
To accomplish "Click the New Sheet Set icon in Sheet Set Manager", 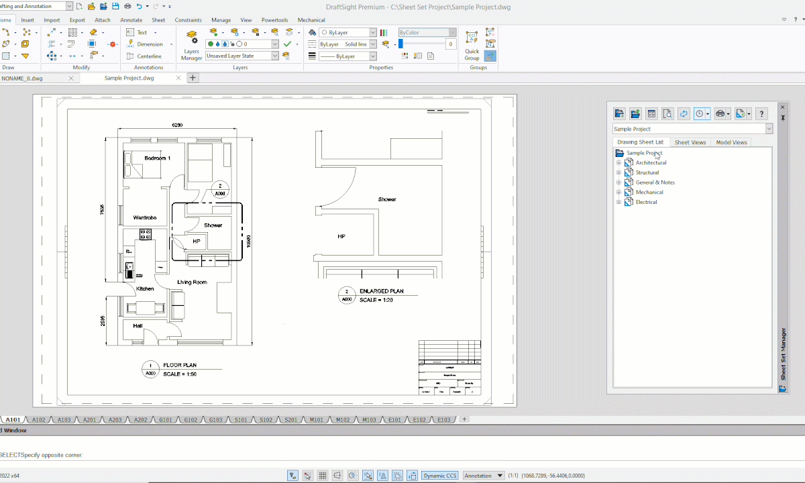I will (619, 113).
